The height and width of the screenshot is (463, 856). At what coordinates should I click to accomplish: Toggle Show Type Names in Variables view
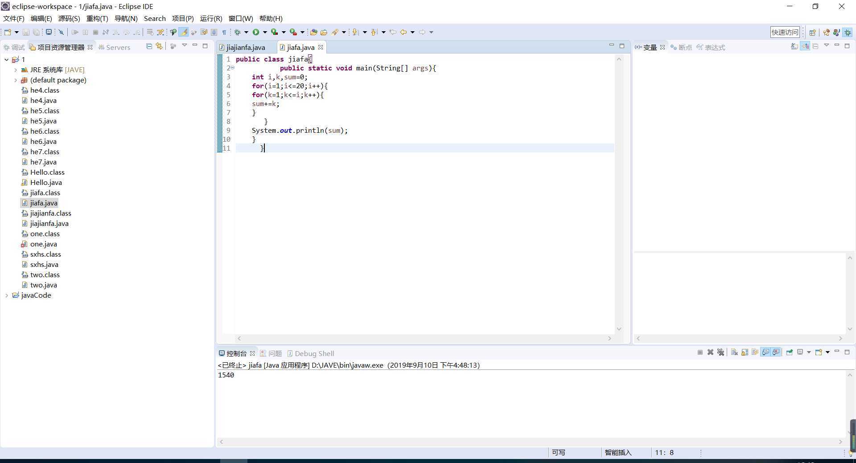[794, 46]
